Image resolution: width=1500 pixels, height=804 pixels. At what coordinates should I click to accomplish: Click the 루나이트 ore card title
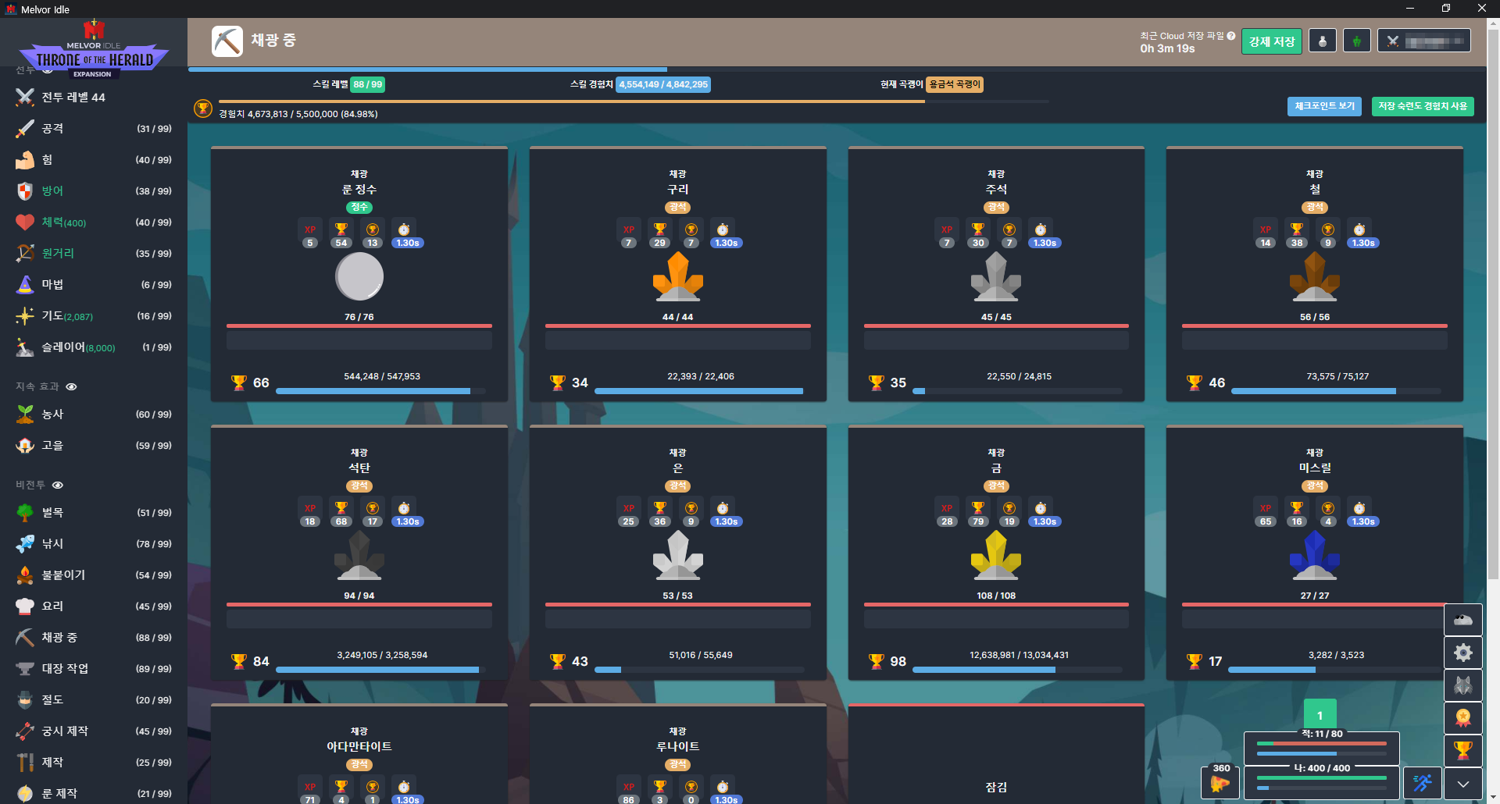click(x=678, y=747)
